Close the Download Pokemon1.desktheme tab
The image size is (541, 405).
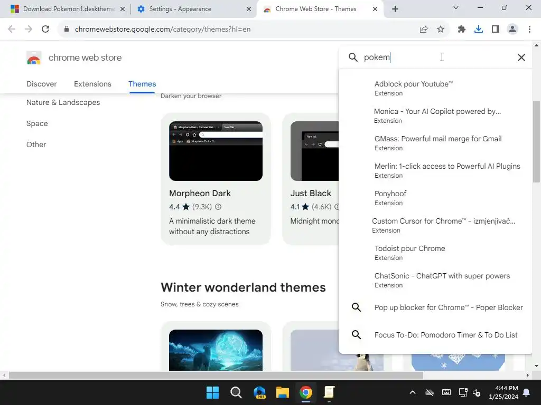(123, 9)
